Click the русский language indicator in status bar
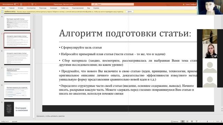Screen dimensions: 223x125 pos(15,122)
